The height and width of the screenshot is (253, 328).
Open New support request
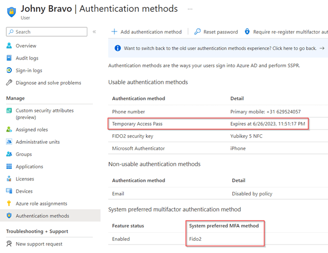[x=39, y=244]
